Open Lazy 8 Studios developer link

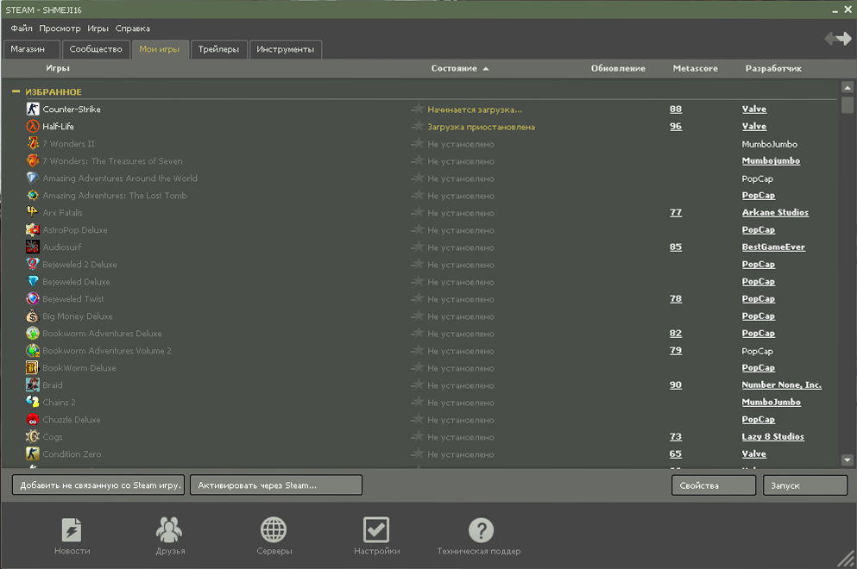click(x=772, y=437)
